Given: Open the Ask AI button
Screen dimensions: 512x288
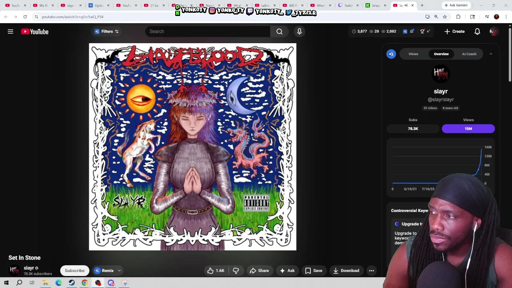Looking at the screenshot, I should 287,271.
